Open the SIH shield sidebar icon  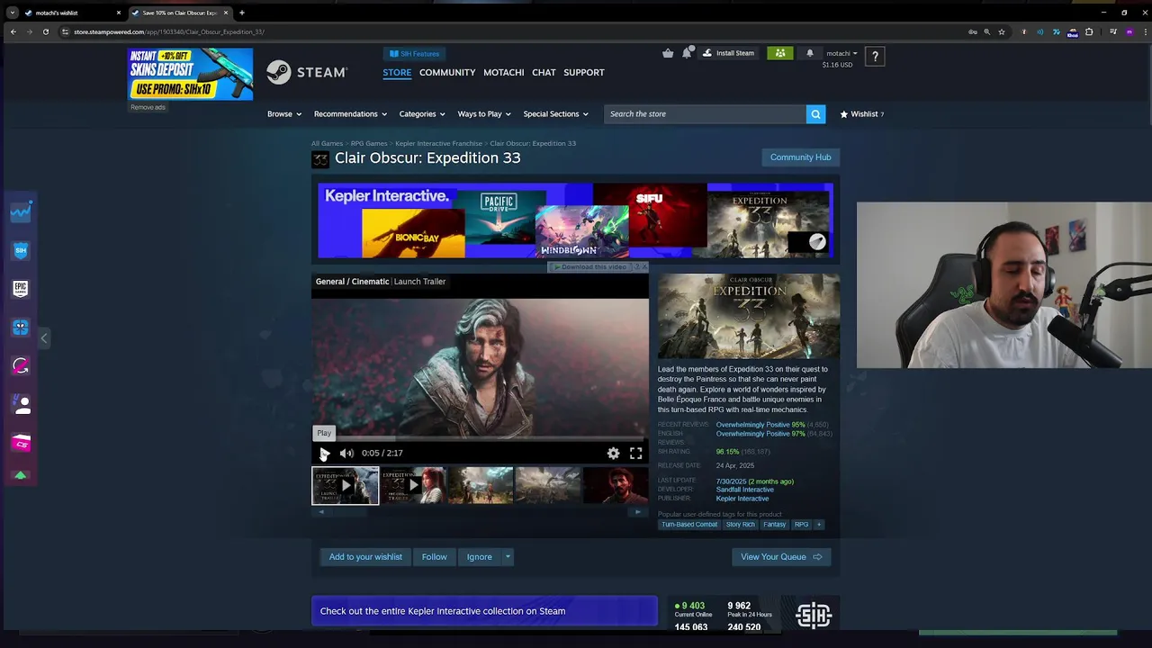[21, 250]
